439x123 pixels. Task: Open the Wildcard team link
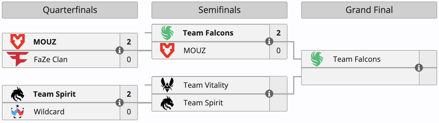[49, 112]
